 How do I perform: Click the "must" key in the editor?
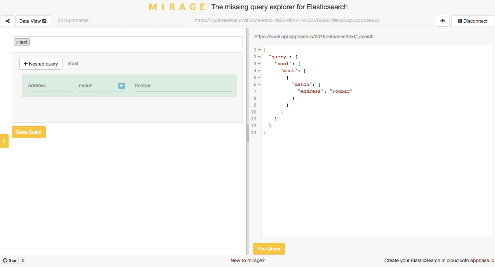tap(289, 71)
